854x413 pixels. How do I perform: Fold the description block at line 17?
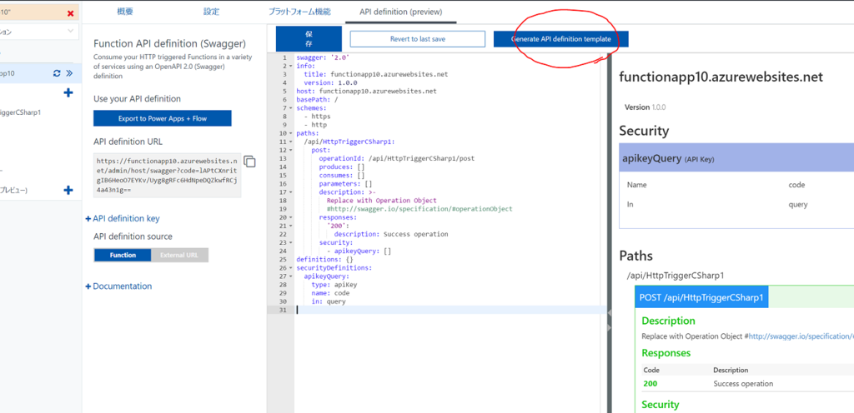[291, 192]
